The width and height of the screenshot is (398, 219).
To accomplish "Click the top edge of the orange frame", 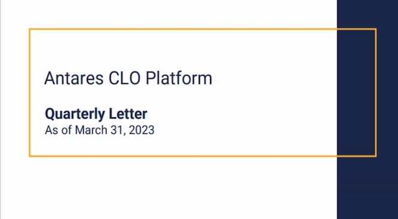I will [x=202, y=29].
